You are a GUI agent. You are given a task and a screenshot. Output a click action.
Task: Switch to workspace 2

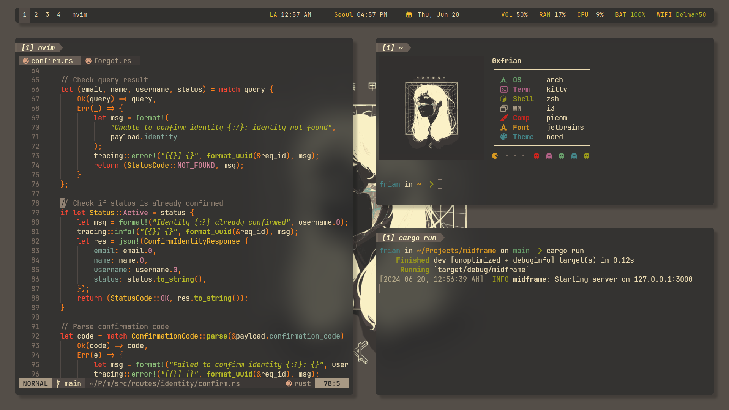click(36, 15)
